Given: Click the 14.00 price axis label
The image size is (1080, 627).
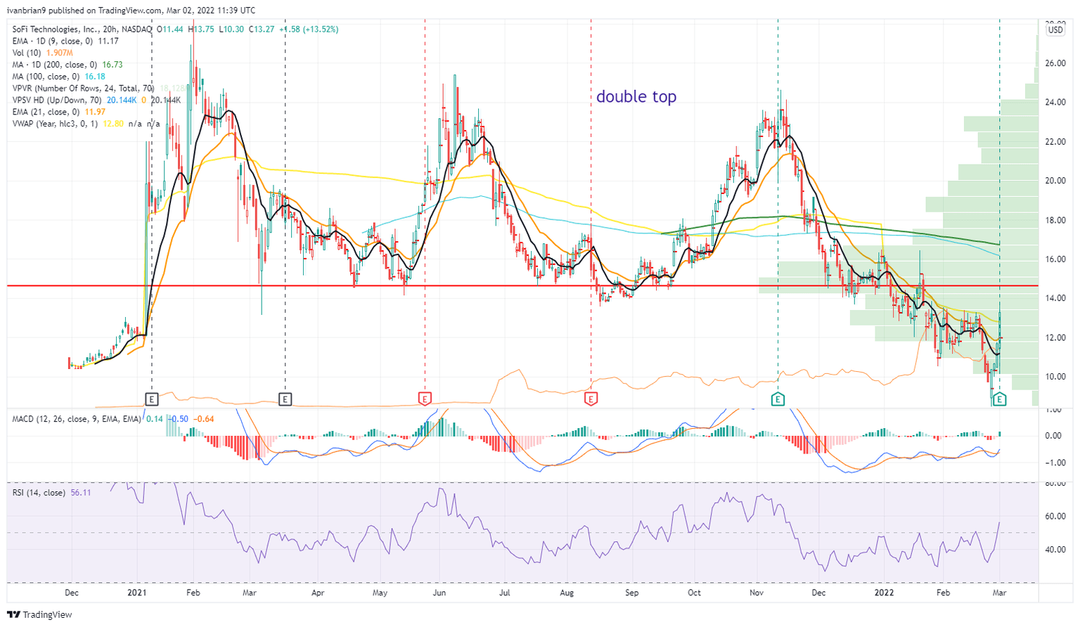Looking at the screenshot, I should pos(1055,298).
